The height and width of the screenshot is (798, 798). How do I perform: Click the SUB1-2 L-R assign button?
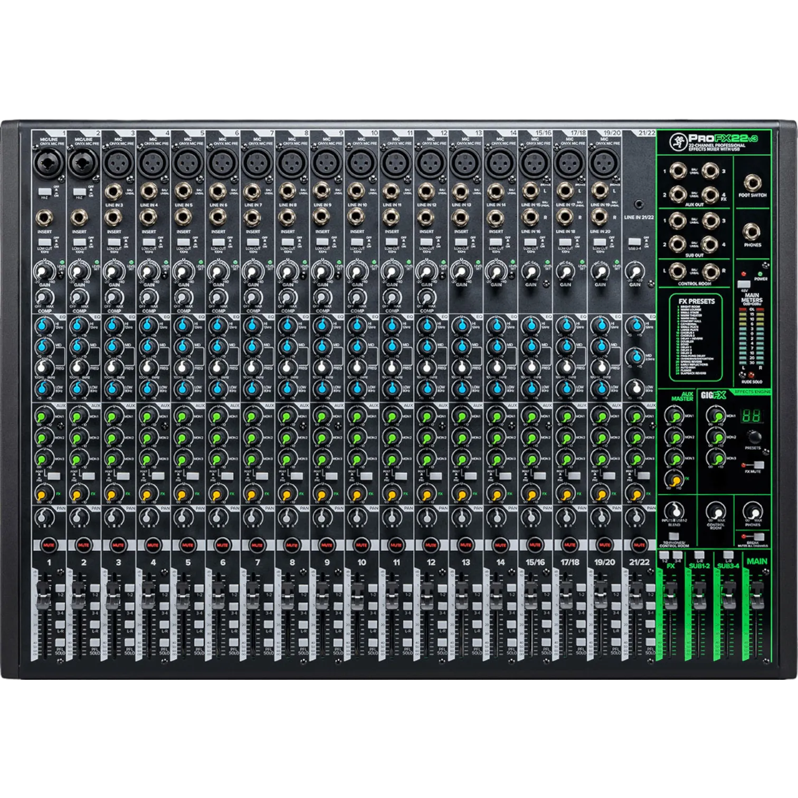(x=699, y=555)
